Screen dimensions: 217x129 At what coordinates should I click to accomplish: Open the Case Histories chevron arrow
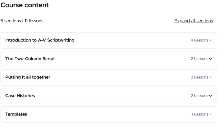point(211,96)
